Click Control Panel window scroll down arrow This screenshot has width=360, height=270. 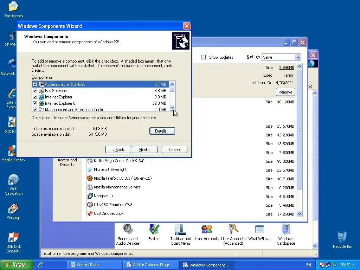pyautogui.click(x=315, y=246)
